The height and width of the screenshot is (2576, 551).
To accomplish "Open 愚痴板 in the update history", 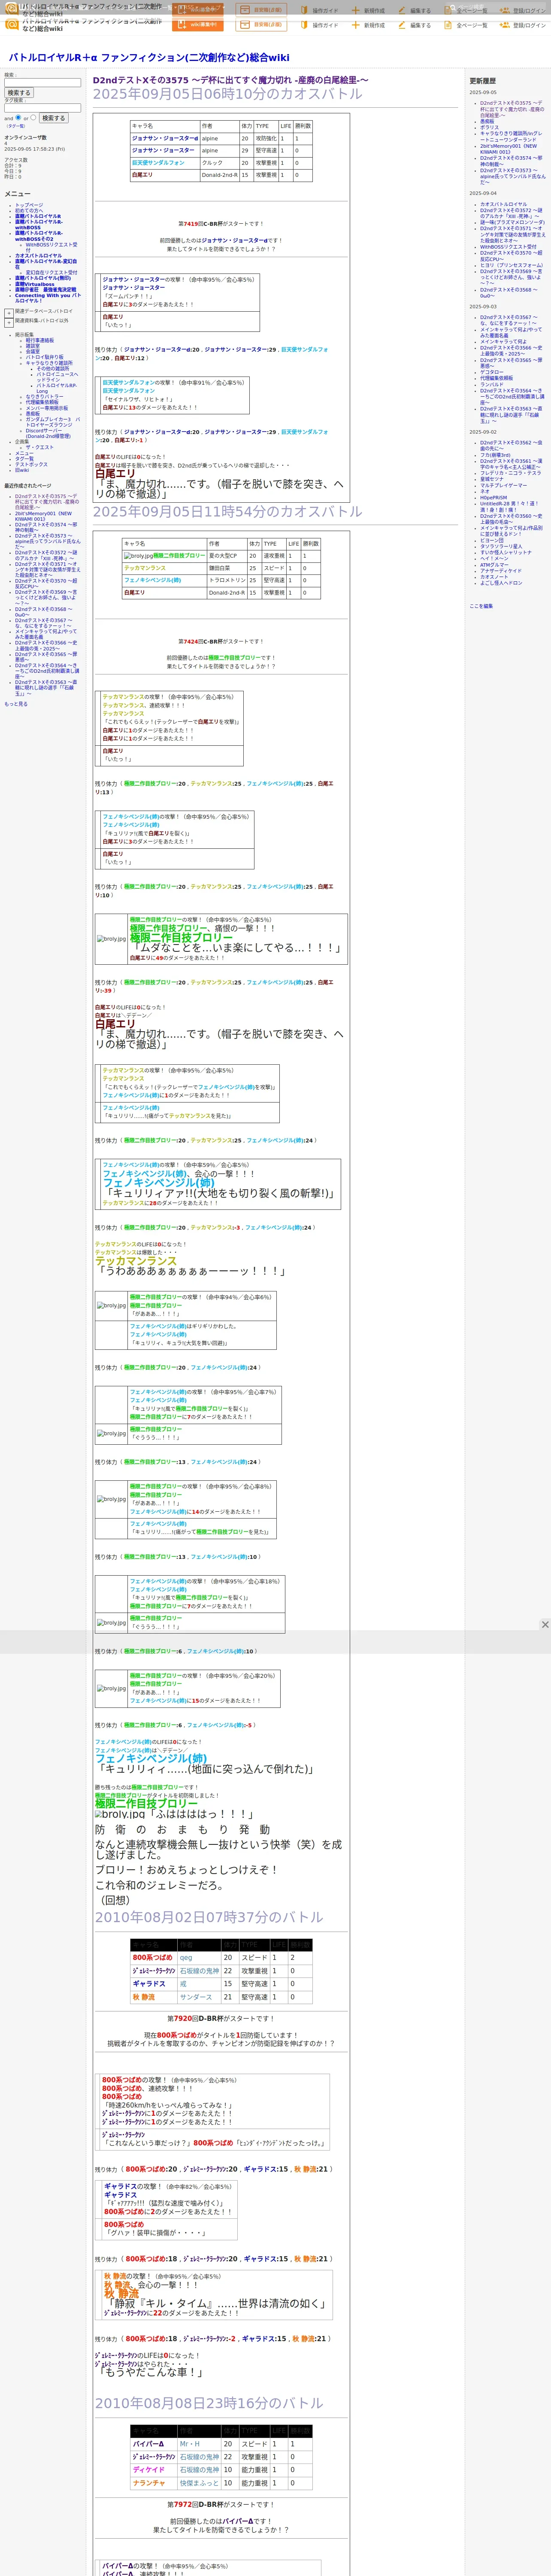I will pyautogui.click(x=487, y=122).
